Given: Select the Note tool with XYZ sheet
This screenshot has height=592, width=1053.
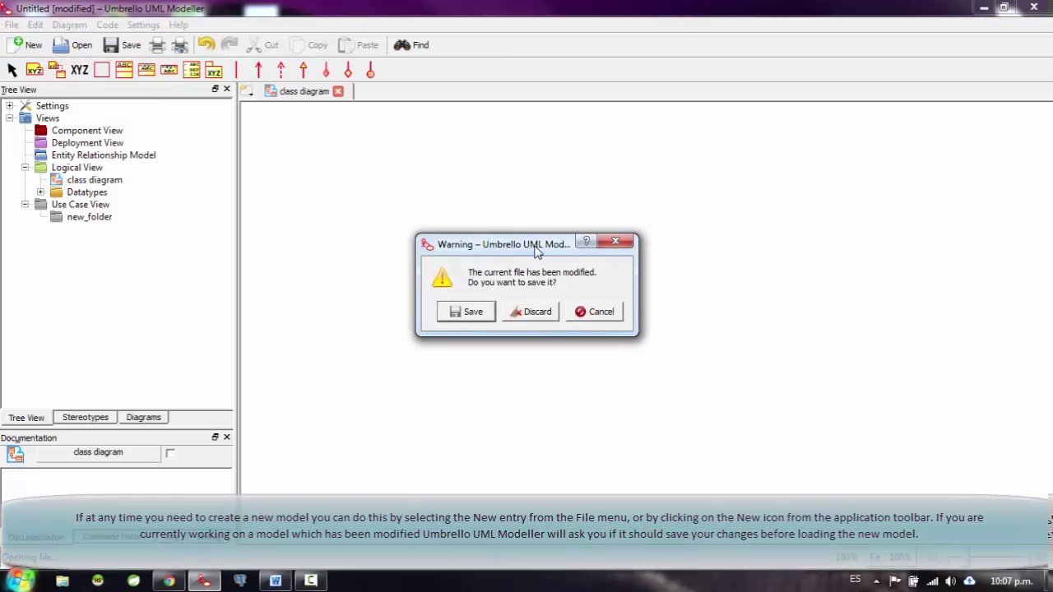Looking at the screenshot, I should pos(35,70).
